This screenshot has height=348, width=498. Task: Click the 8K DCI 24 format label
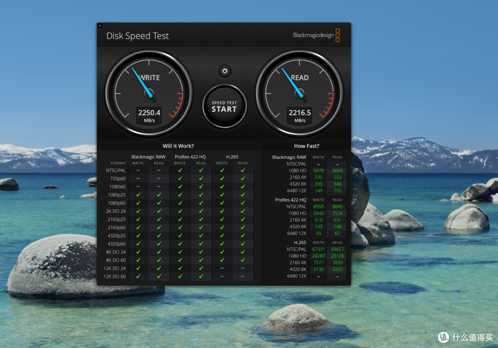click(116, 252)
